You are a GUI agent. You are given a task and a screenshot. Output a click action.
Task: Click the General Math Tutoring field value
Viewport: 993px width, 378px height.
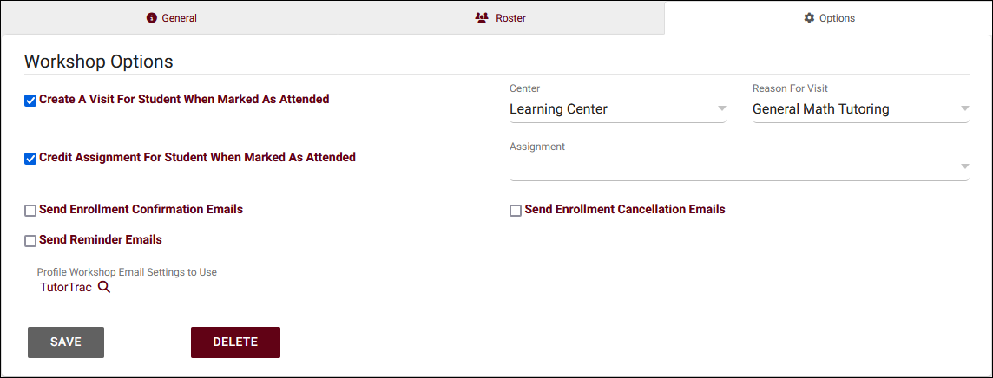coord(820,109)
